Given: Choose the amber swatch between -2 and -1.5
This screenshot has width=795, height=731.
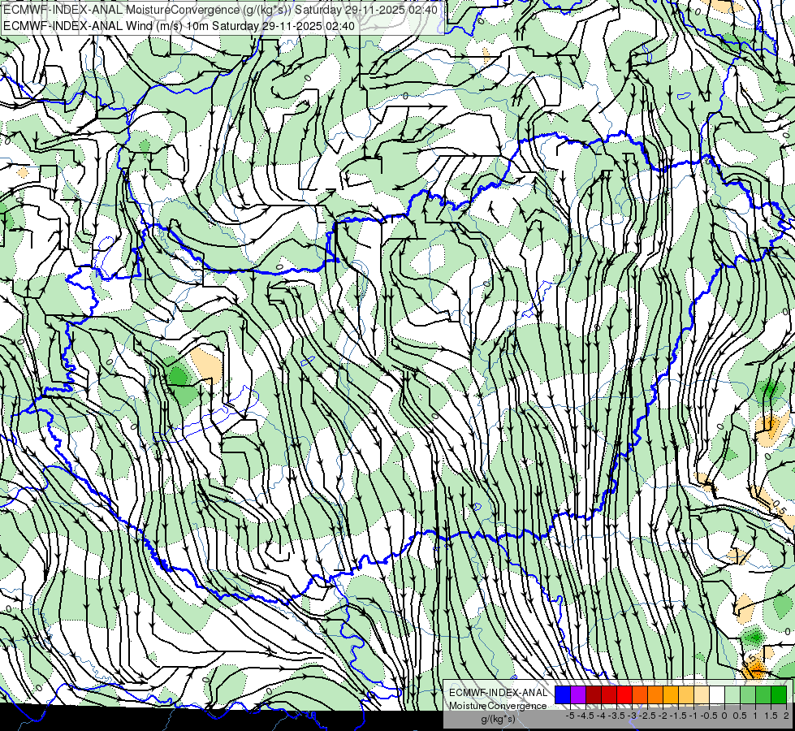Looking at the screenshot, I should pyautogui.click(x=670, y=695).
